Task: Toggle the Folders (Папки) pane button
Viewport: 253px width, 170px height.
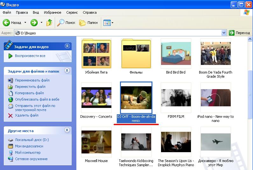Action: [88, 23]
